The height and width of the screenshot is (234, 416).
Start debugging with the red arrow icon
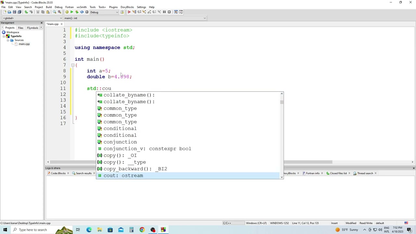pos(129,12)
